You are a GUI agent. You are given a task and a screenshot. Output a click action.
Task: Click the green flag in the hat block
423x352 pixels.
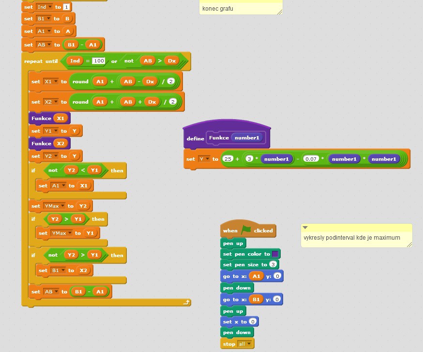(x=247, y=230)
